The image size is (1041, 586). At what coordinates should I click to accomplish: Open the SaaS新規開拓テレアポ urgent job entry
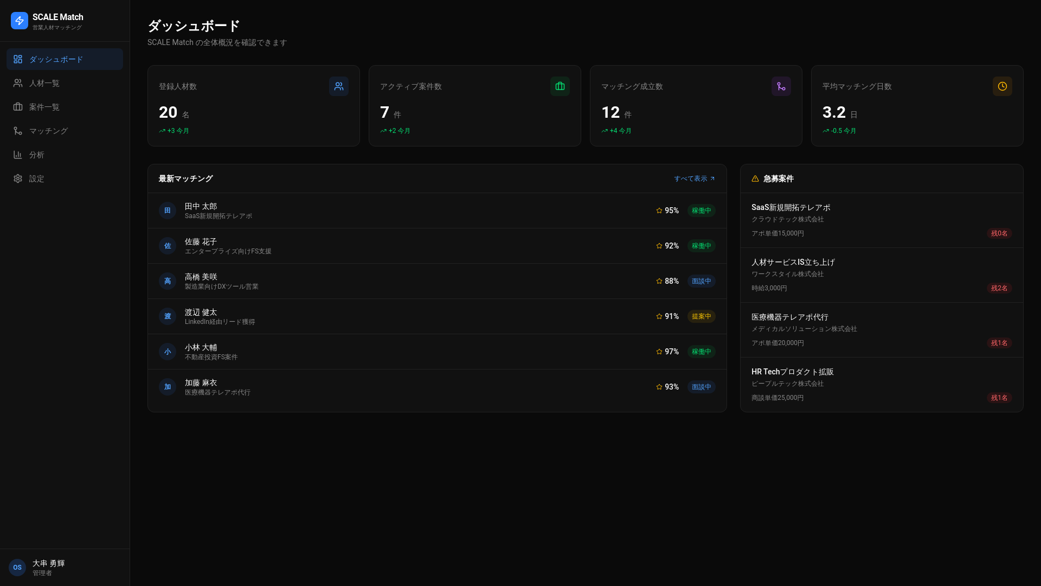[882, 220]
